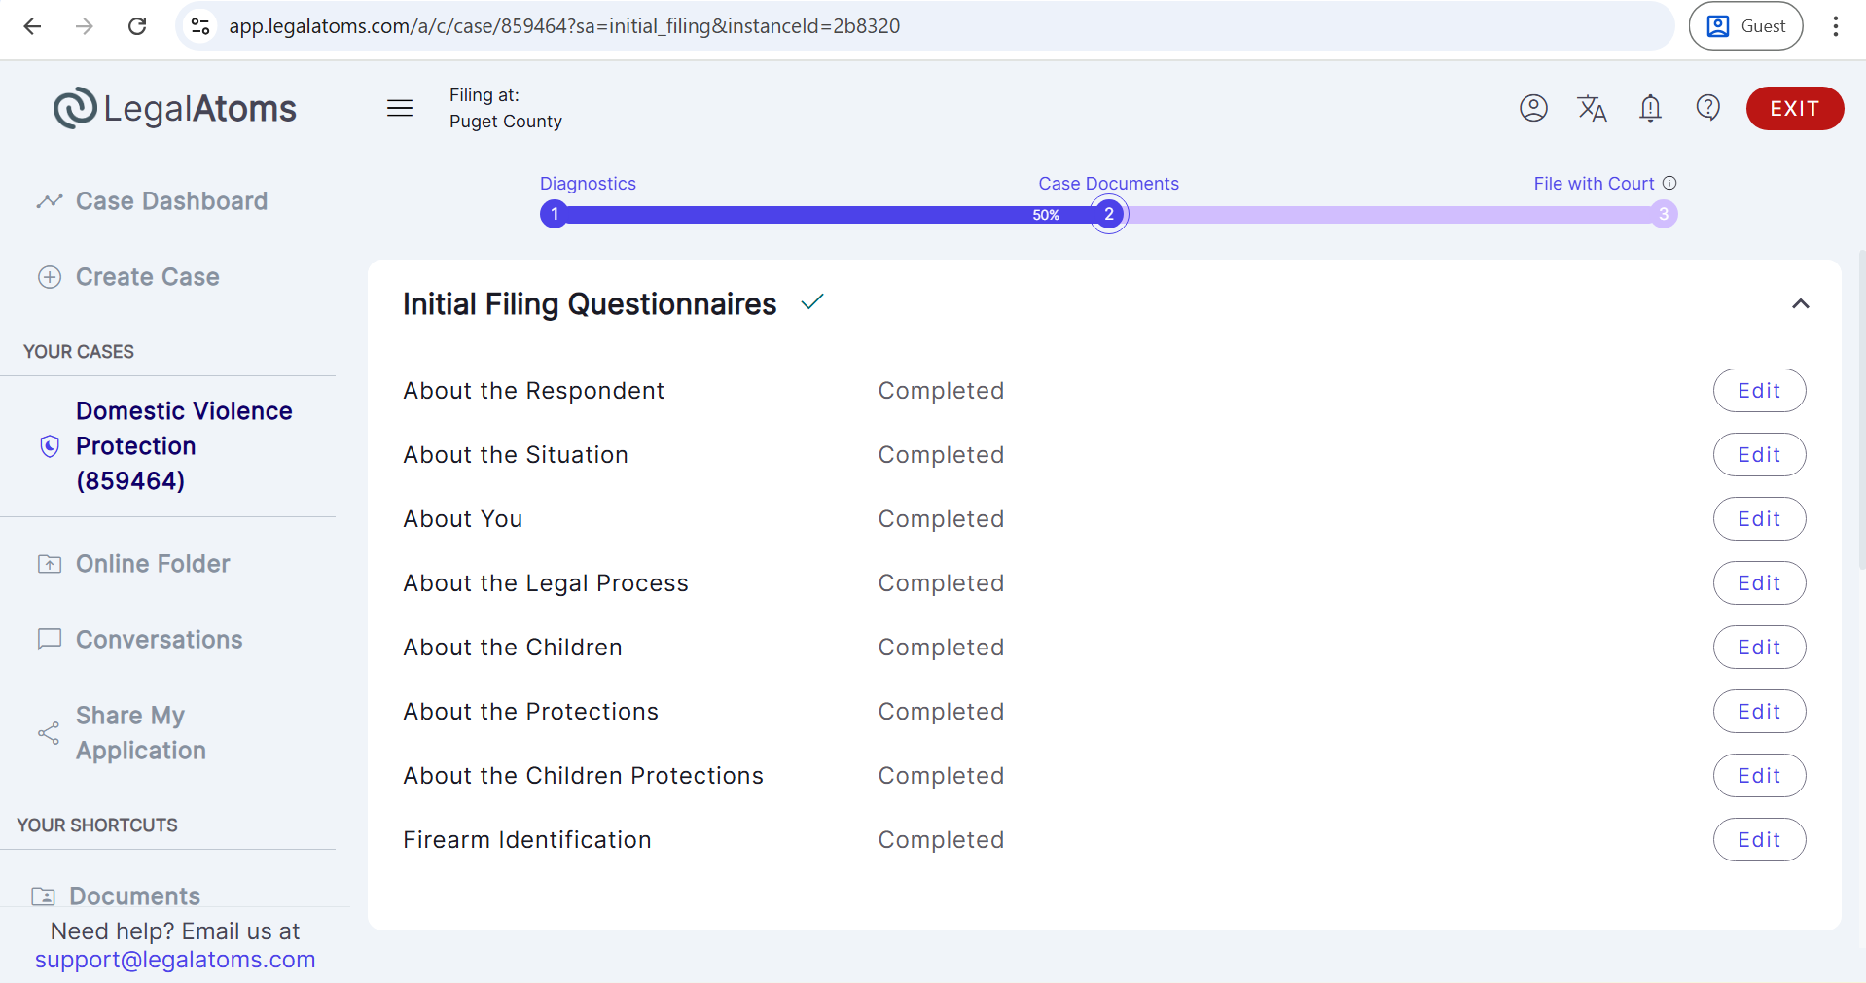Click the language translation icon
Image resolution: width=1866 pixels, height=983 pixels.
click(1592, 108)
